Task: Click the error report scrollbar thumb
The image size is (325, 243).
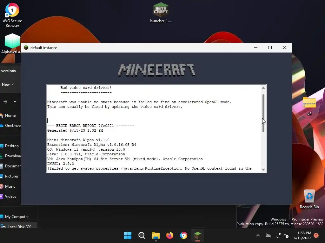Action: pos(263,113)
